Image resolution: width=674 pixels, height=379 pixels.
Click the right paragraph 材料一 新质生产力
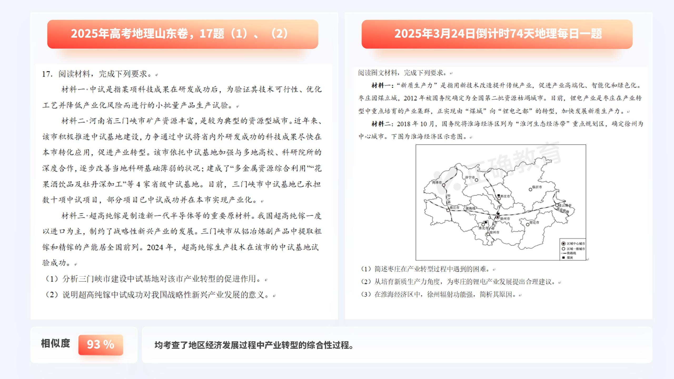(x=500, y=98)
